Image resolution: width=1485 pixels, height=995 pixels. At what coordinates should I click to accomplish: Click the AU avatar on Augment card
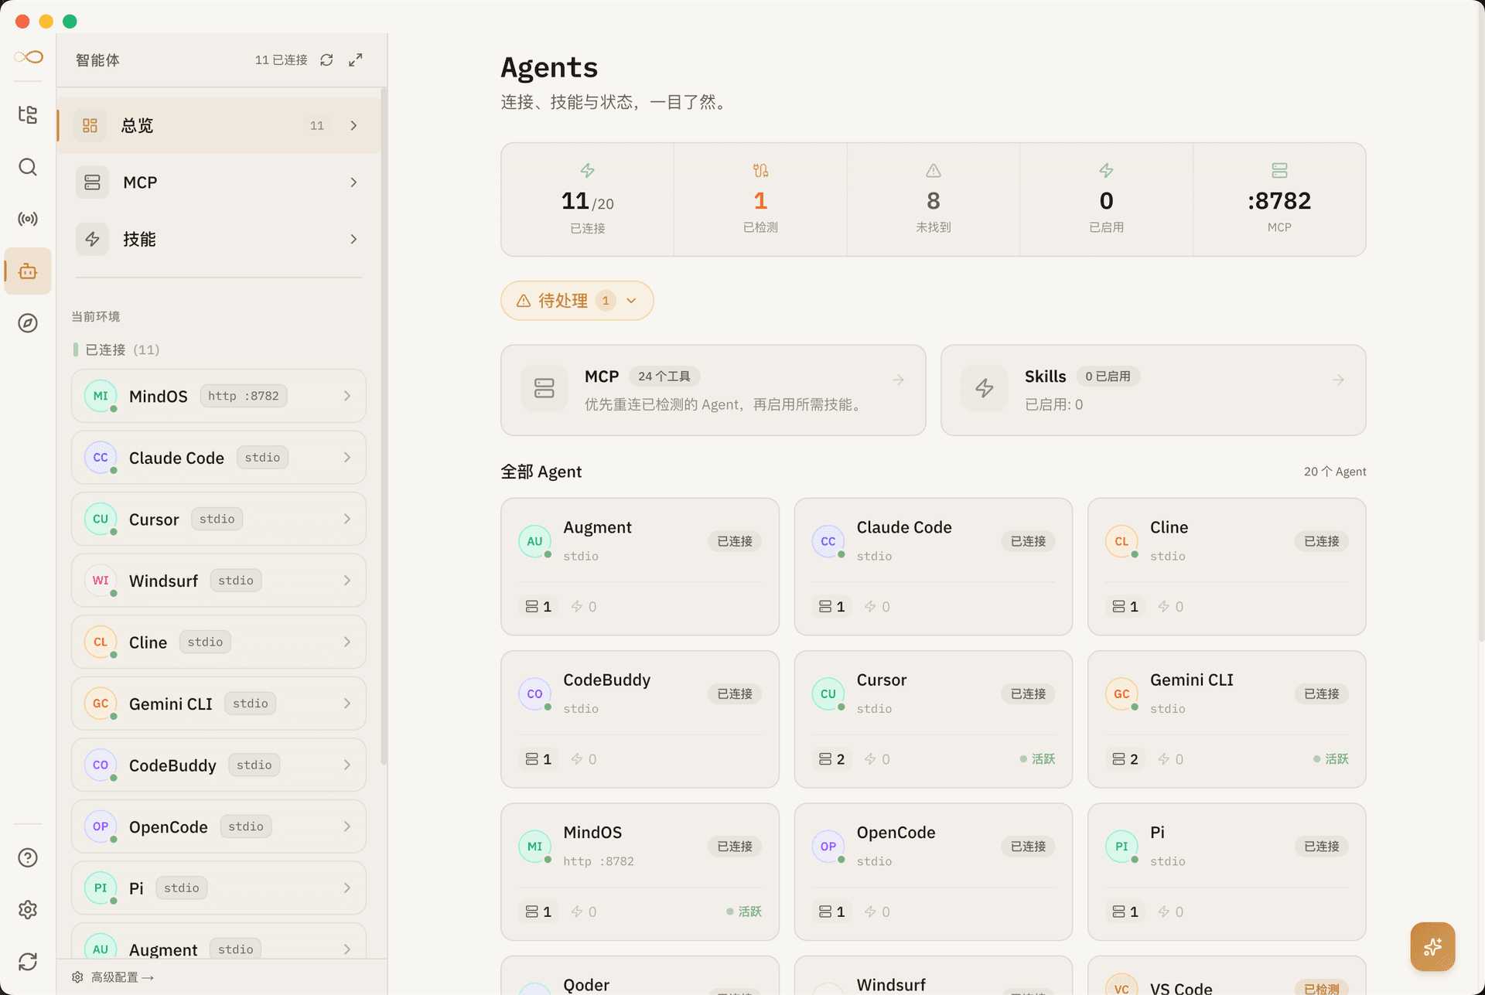pyautogui.click(x=534, y=541)
